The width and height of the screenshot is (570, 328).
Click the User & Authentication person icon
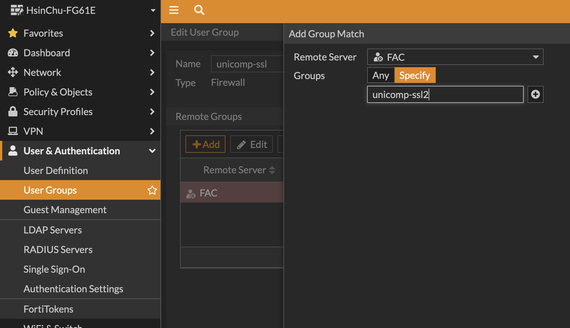[x=13, y=151]
